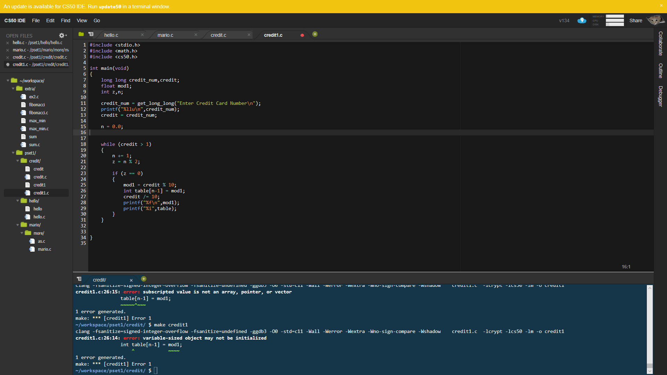Add new terminal tab with plus icon

(144, 279)
